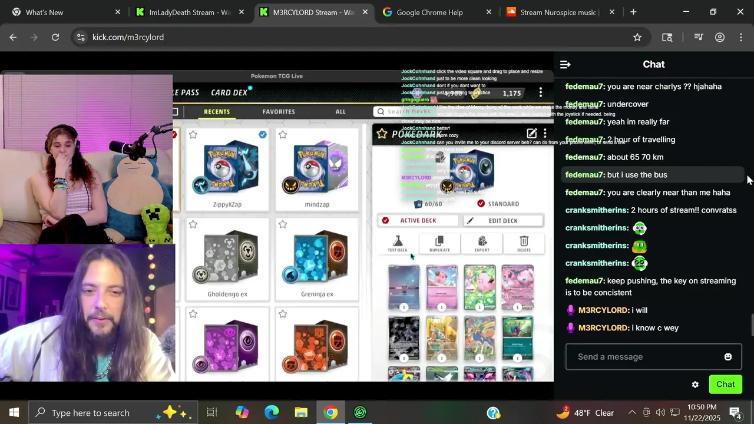Select the ZippyXZap deck box
Image resolution: width=754 pixels, height=424 pixels.
click(227, 169)
